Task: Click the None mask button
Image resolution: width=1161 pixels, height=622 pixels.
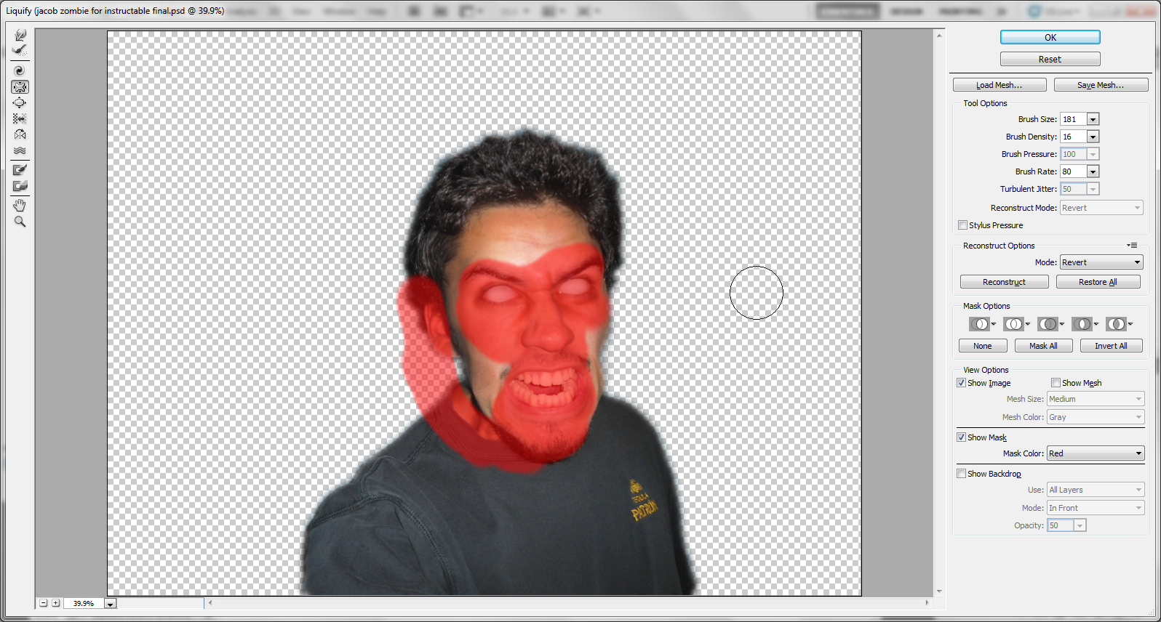Action: (983, 346)
